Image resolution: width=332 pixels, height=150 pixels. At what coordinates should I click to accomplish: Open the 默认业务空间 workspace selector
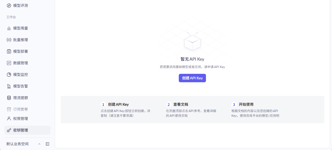click(x=17, y=144)
